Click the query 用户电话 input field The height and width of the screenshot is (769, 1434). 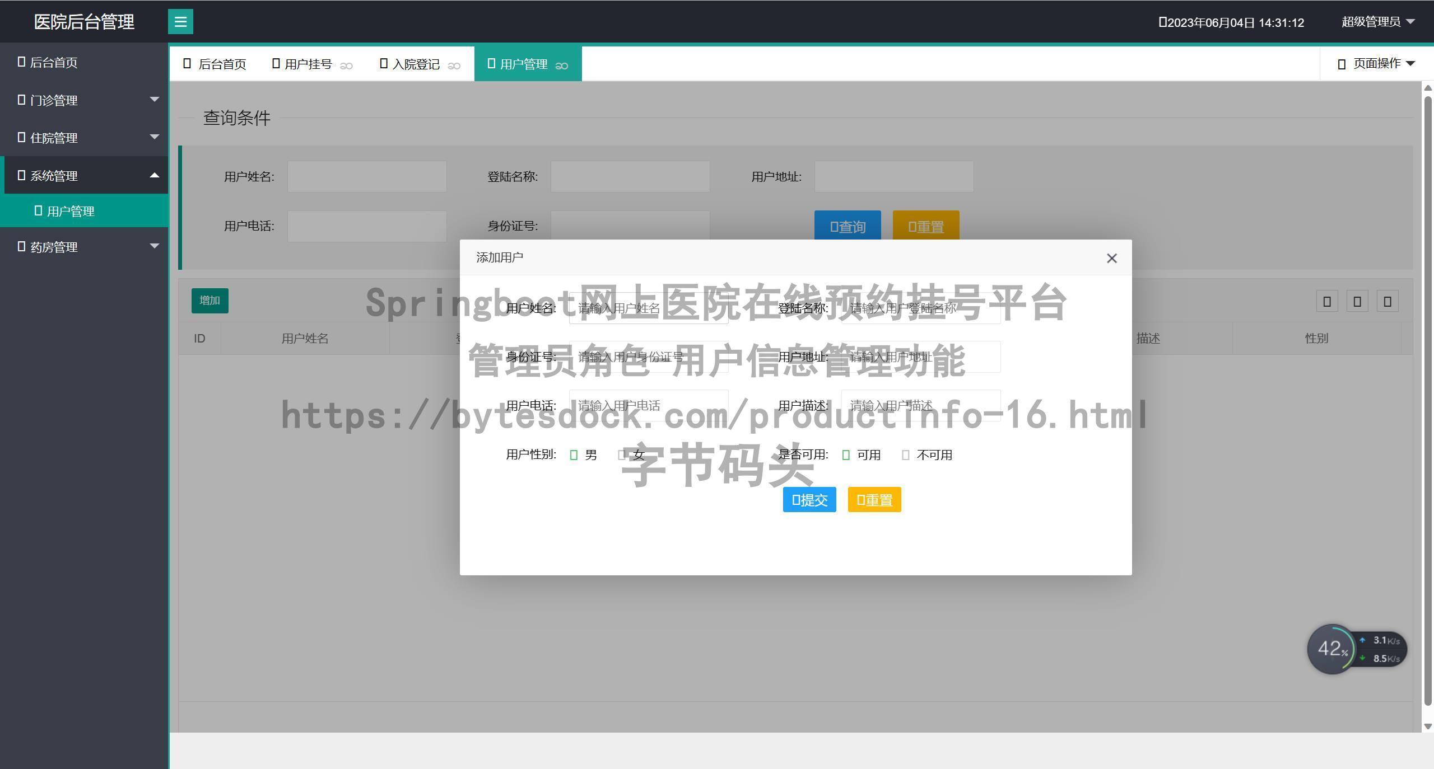coord(367,226)
